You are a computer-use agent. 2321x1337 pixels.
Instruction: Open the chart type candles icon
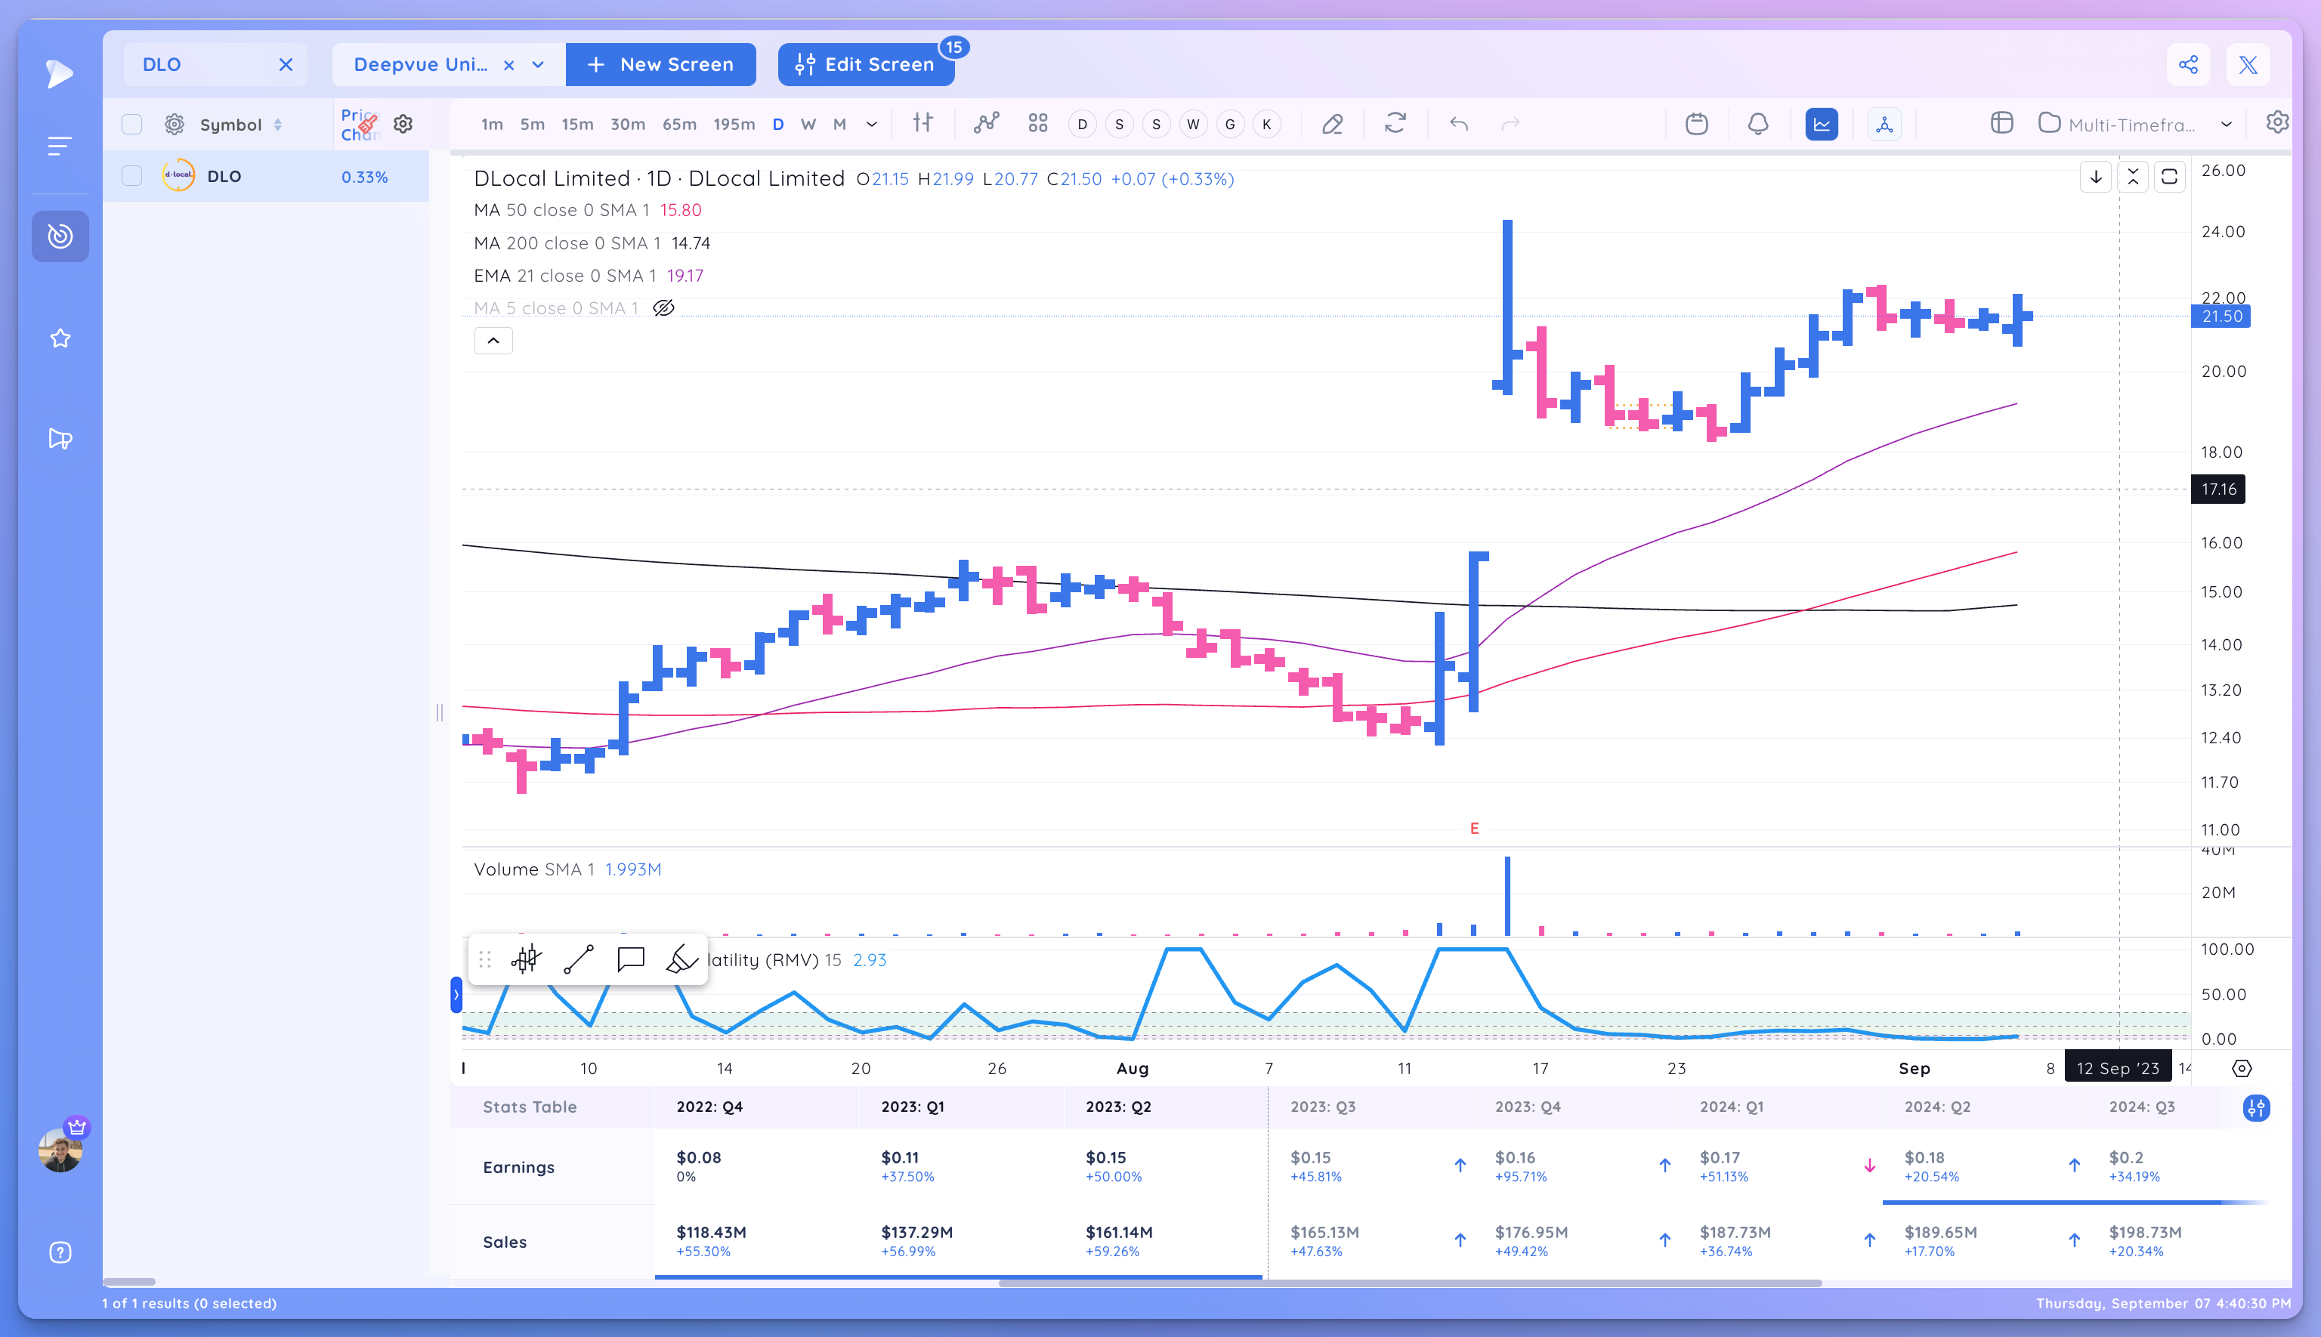click(923, 123)
